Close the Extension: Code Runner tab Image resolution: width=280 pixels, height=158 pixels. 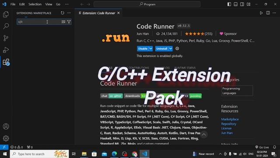click(x=119, y=13)
